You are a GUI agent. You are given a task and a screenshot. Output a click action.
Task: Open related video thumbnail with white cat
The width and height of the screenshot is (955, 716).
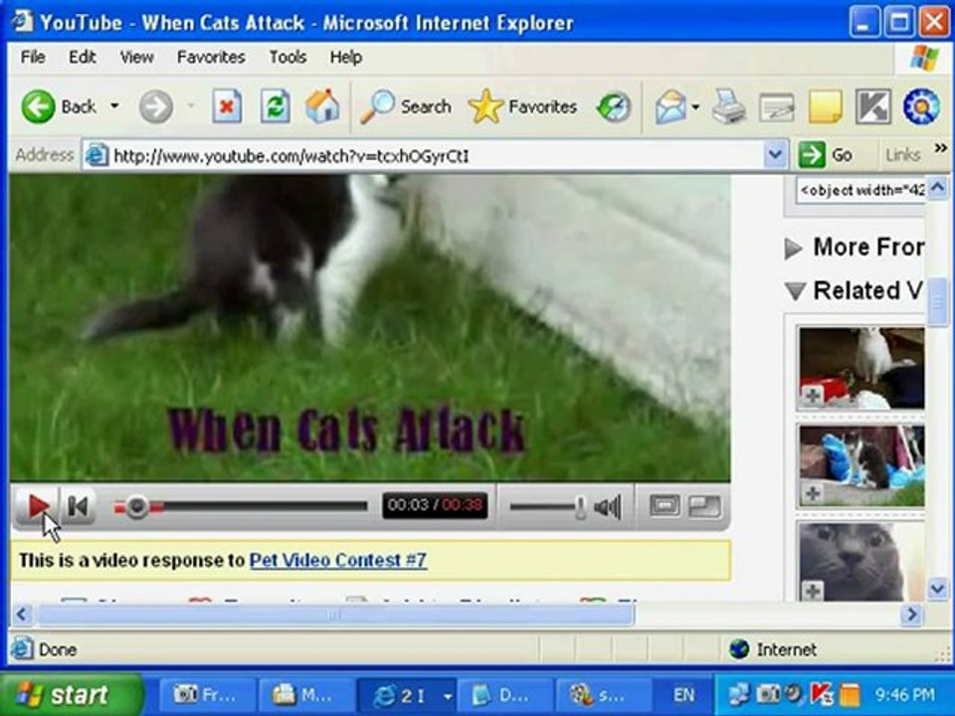pyautogui.click(x=861, y=368)
